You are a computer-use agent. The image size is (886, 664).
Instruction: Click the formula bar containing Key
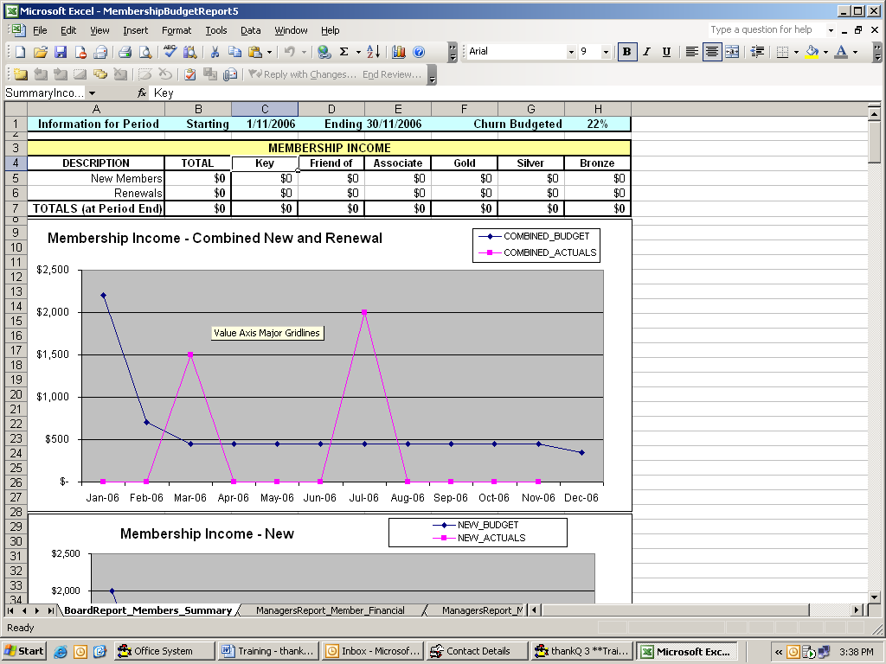[509, 93]
